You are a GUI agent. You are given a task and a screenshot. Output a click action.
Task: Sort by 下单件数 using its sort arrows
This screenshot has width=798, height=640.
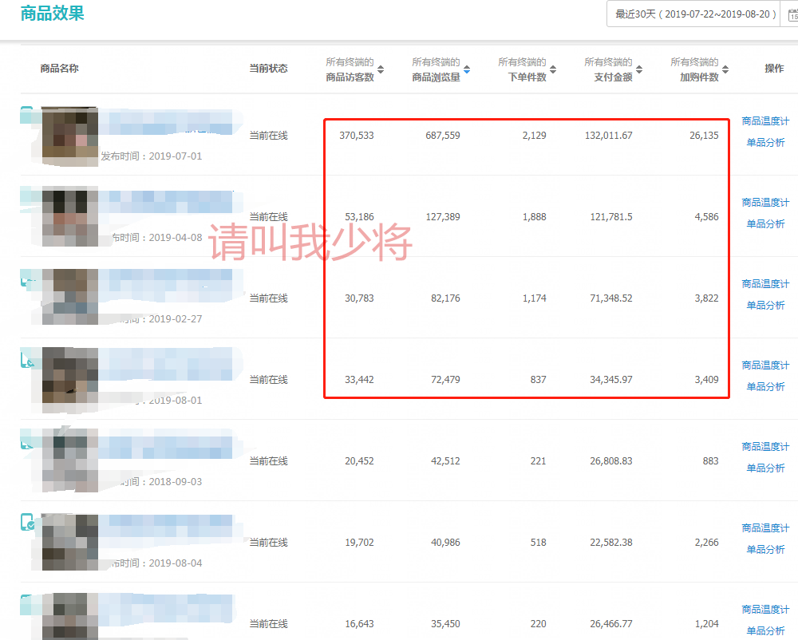(x=553, y=69)
